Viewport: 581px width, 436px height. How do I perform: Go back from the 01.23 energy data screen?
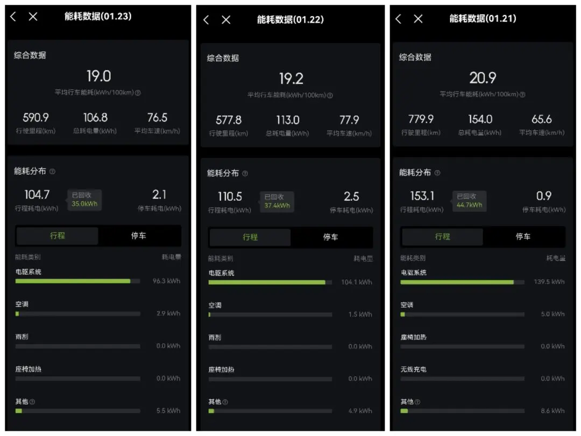13,16
